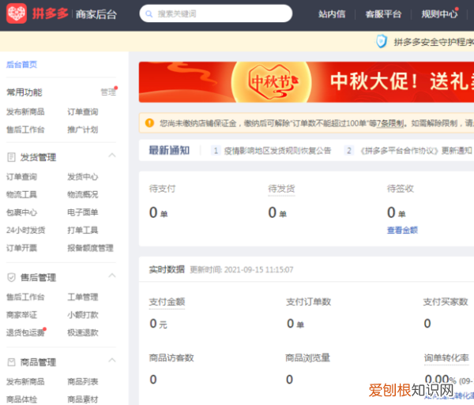
Task: Click the 发货管理 document icon
Action: (11, 157)
